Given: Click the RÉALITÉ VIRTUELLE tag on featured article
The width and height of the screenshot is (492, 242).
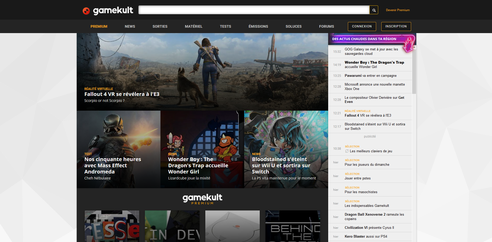Looking at the screenshot, I should coord(99,89).
